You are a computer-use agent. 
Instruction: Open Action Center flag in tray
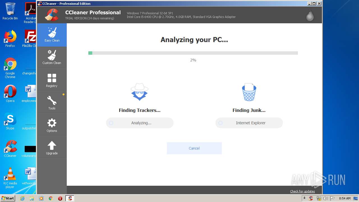[x=332, y=198]
